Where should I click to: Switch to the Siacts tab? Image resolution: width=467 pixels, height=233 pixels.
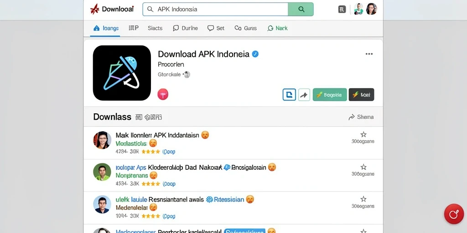155,28
